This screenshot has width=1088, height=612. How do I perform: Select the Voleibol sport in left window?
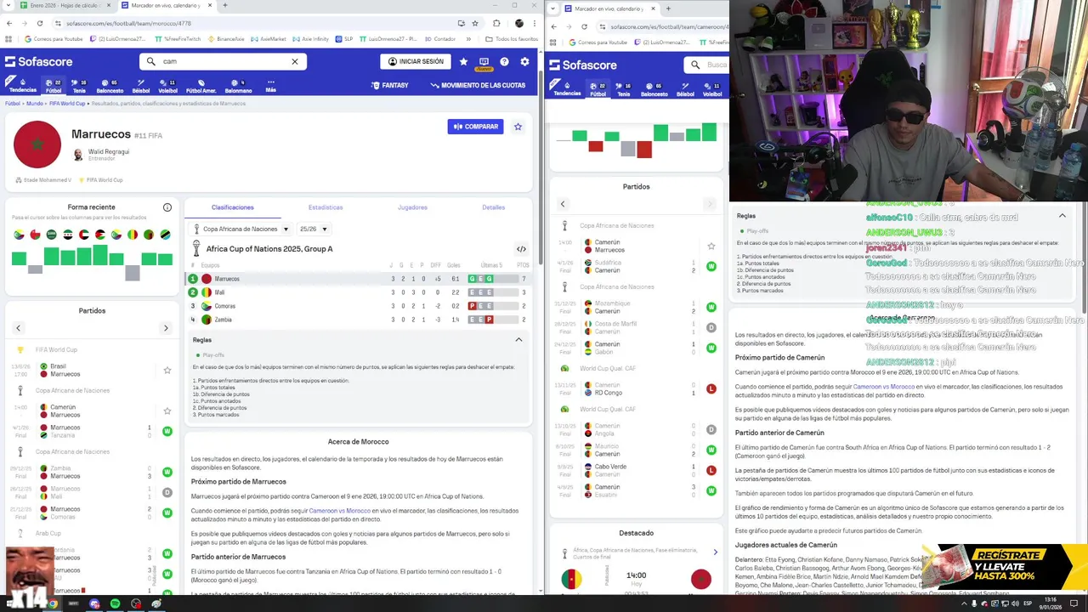pyautogui.click(x=167, y=86)
